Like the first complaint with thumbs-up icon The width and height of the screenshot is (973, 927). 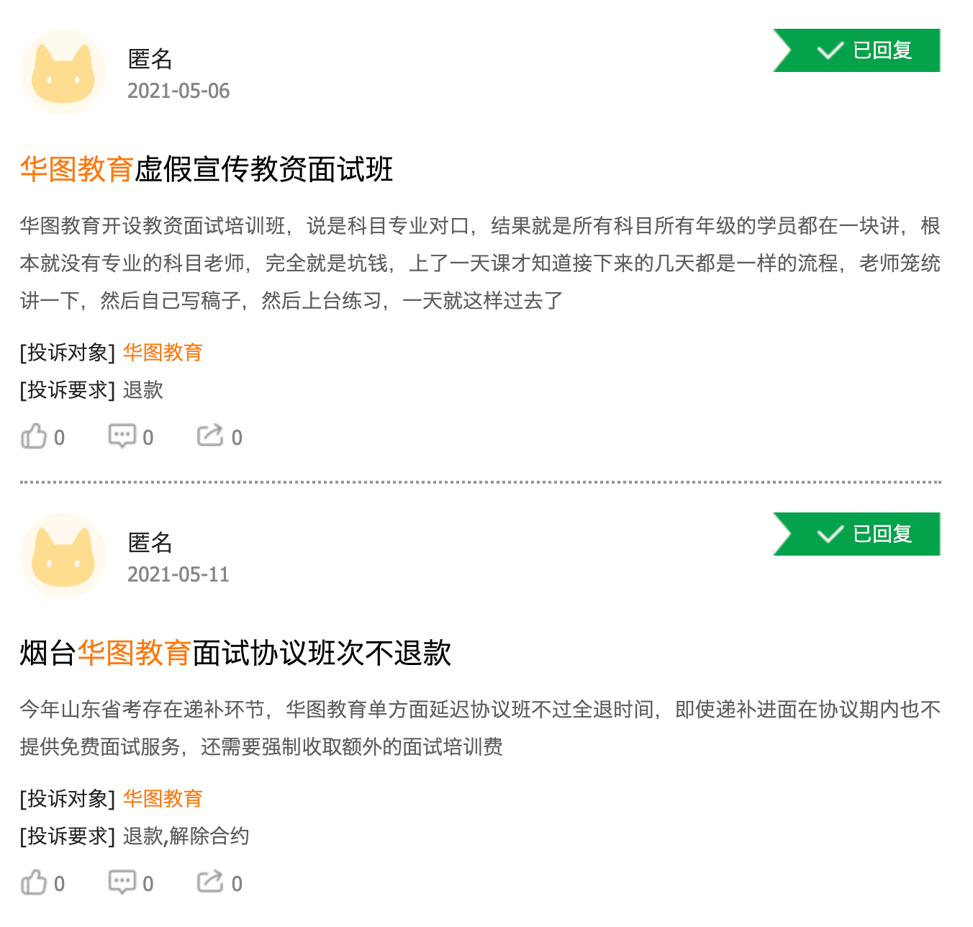pyautogui.click(x=33, y=436)
